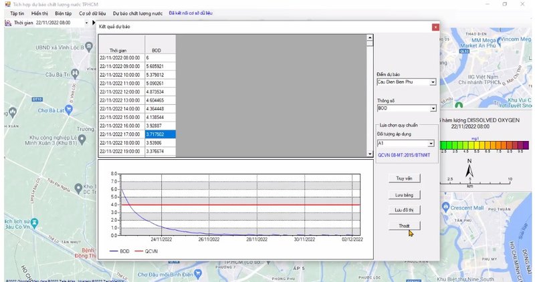Select the cell 22/11/2022 13:00:00
Screen dimensions: 535x282
(x=122, y=101)
